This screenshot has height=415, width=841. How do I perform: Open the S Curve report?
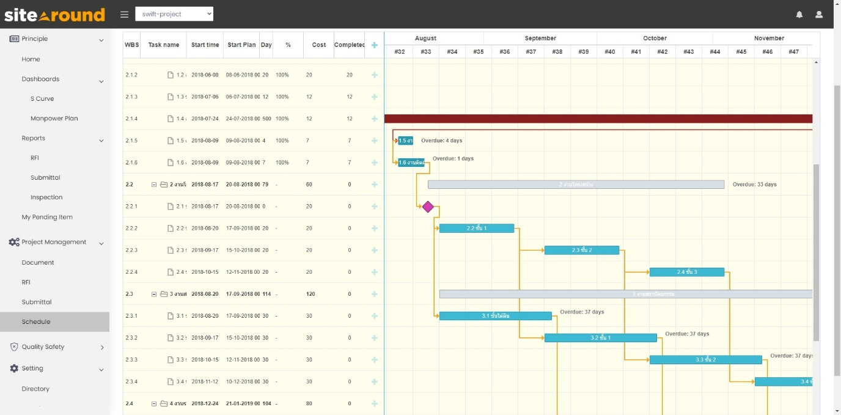(42, 98)
